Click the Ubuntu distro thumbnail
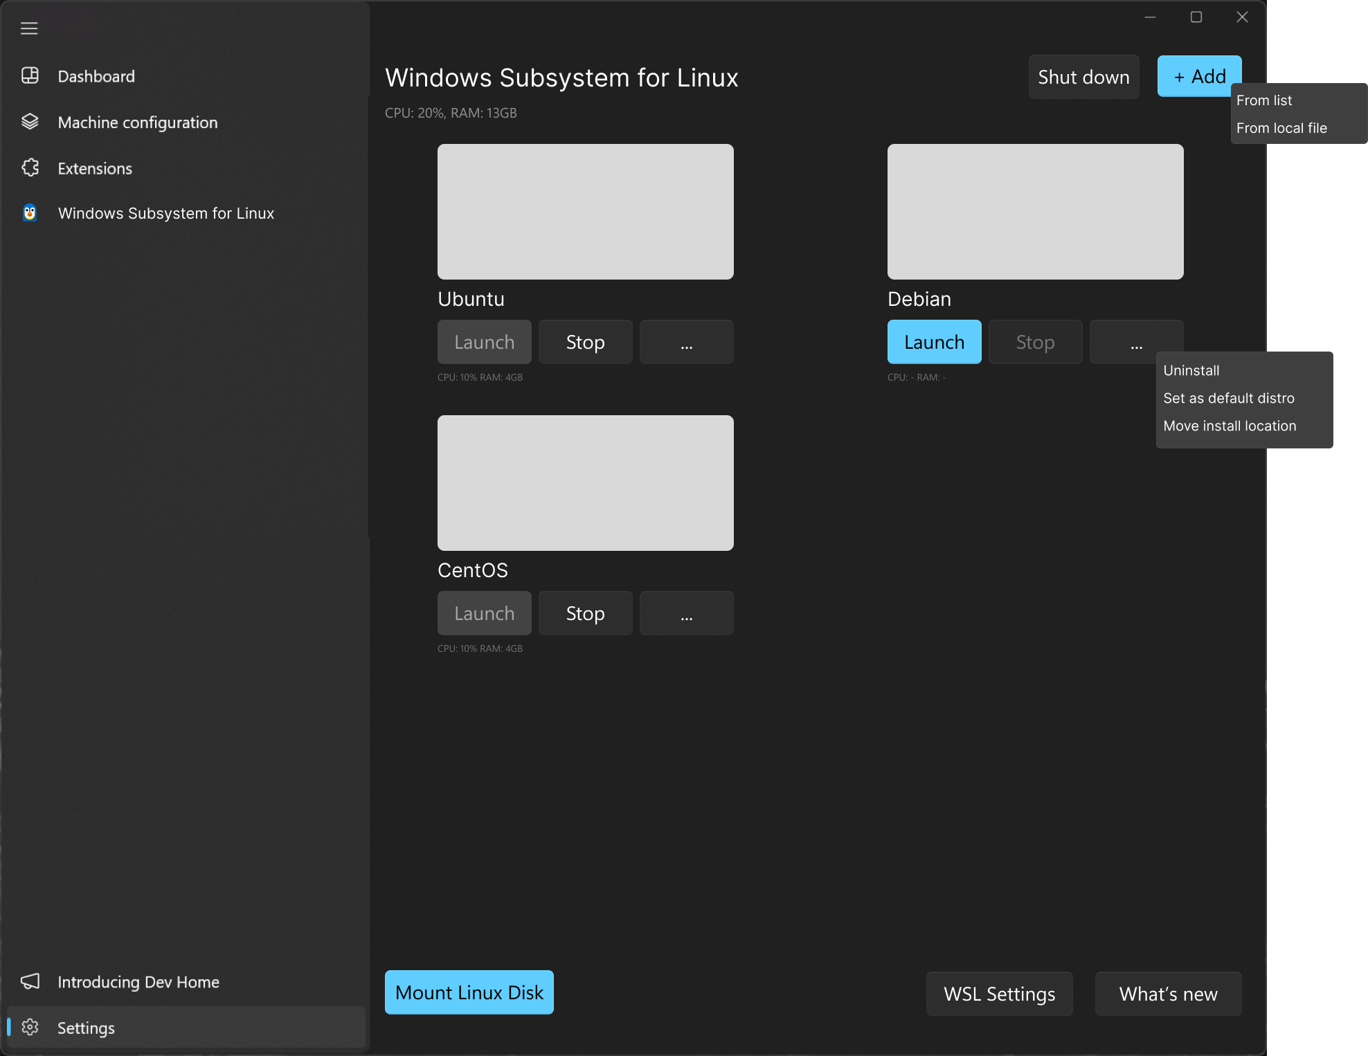Image resolution: width=1368 pixels, height=1056 pixels. click(585, 211)
